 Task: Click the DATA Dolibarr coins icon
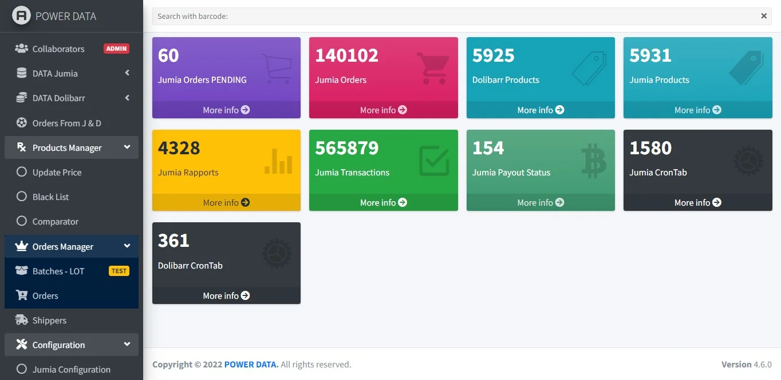pos(22,98)
